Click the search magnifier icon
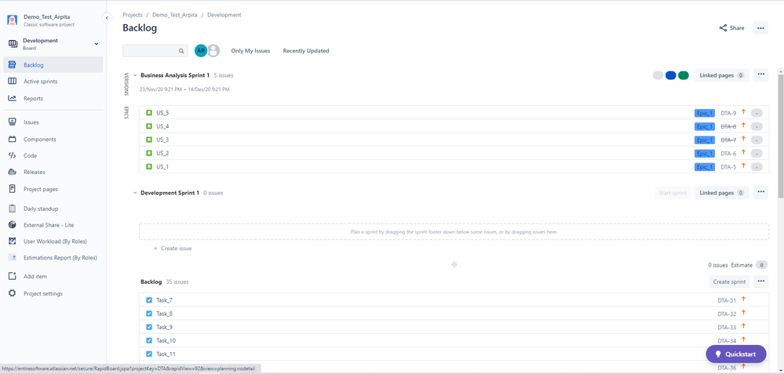Screen dimensions: 784x374 point(181,51)
